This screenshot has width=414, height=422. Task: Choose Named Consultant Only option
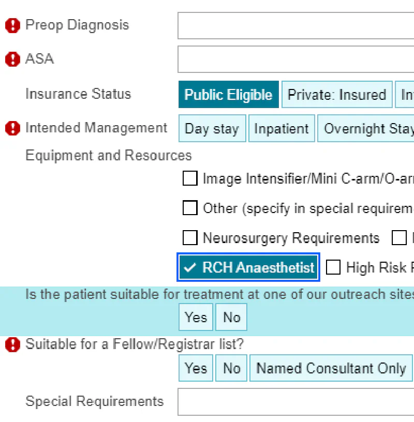(x=331, y=368)
